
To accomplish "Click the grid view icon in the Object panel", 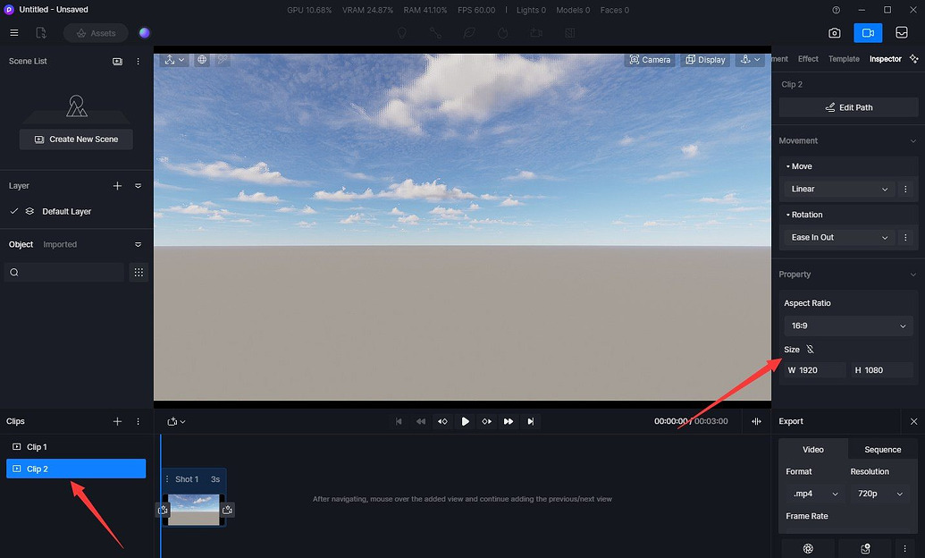I will tap(139, 272).
